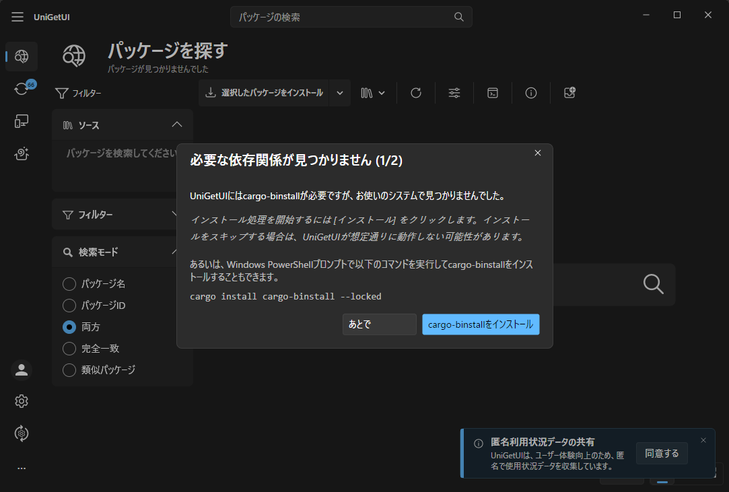
Task: Open the user account sidebar icon
Action: (22, 370)
